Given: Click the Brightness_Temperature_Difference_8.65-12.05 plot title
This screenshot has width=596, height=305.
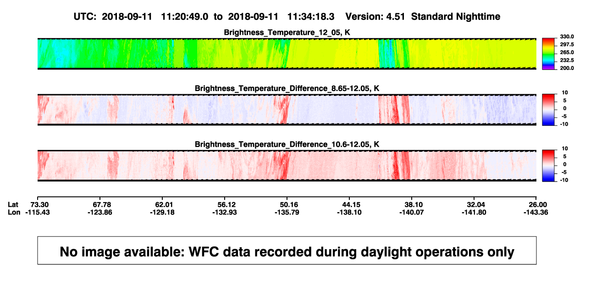Looking at the screenshot, I should [x=287, y=88].
